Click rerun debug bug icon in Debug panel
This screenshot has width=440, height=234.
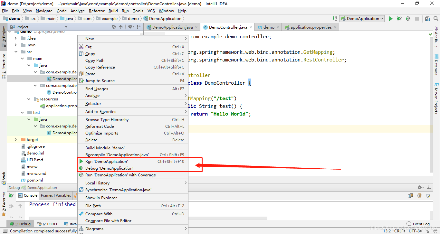click(11, 195)
